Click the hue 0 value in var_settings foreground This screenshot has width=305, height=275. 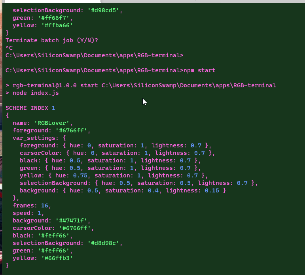click(x=89, y=145)
